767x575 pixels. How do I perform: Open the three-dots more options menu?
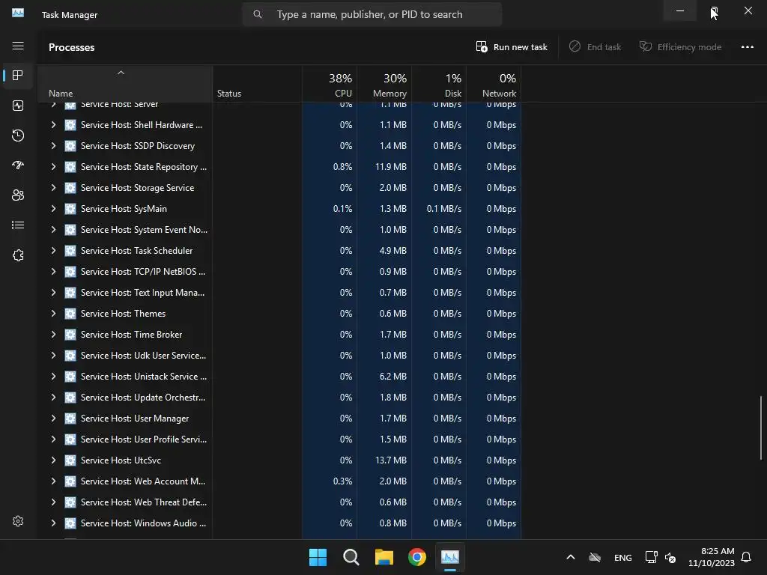tap(747, 47)
